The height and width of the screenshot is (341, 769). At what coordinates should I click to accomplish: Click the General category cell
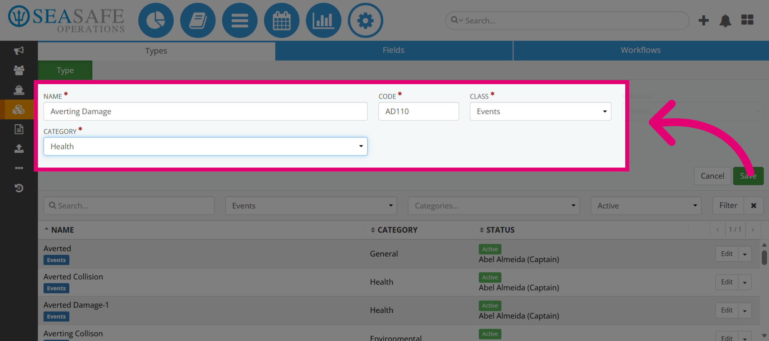(x=384, y=254)
